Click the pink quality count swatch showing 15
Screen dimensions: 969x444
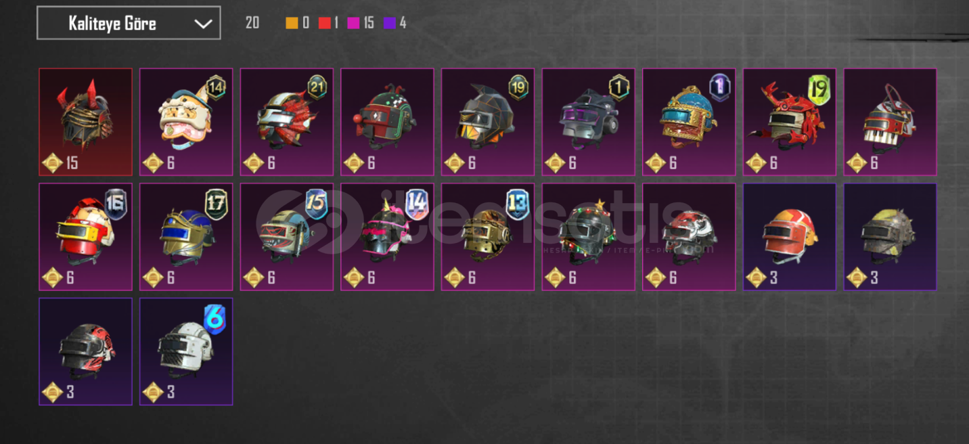pyautogui.click(x=353, y=23)
